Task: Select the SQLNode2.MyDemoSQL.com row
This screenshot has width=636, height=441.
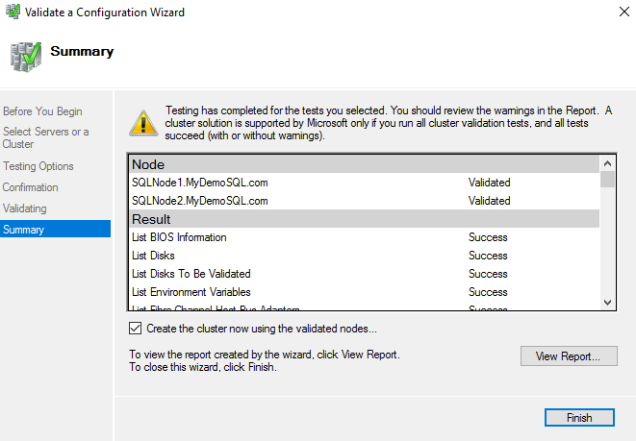Action: coord(365,201)
